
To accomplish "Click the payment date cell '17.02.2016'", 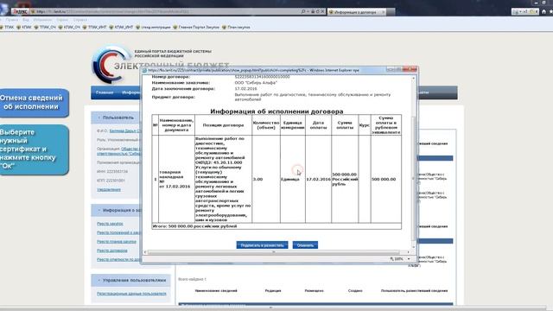I will click(318, 179).
